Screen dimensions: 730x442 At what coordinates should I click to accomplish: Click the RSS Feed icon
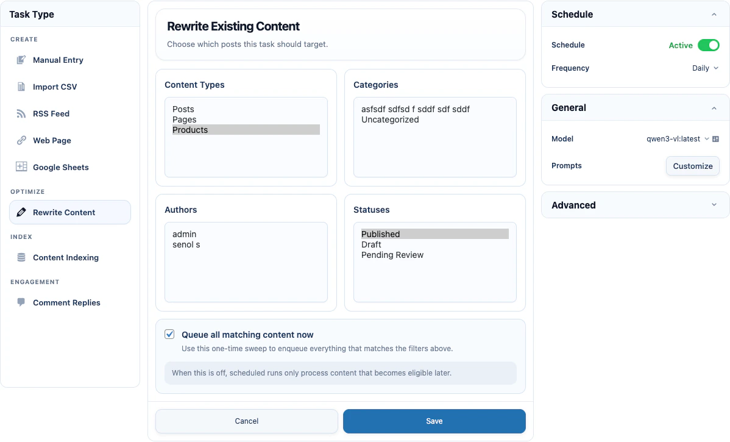[x=21, y=113]
